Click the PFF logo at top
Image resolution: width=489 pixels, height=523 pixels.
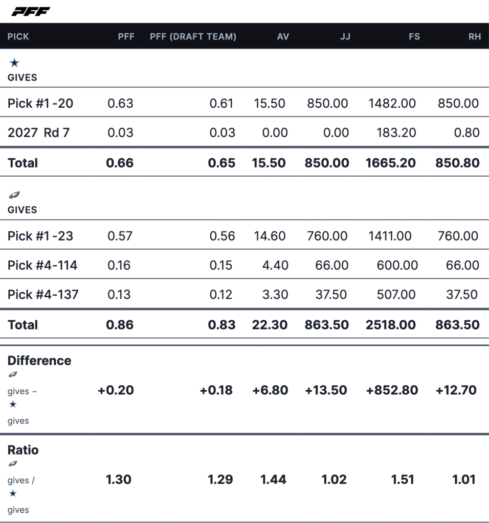(31, 11)
